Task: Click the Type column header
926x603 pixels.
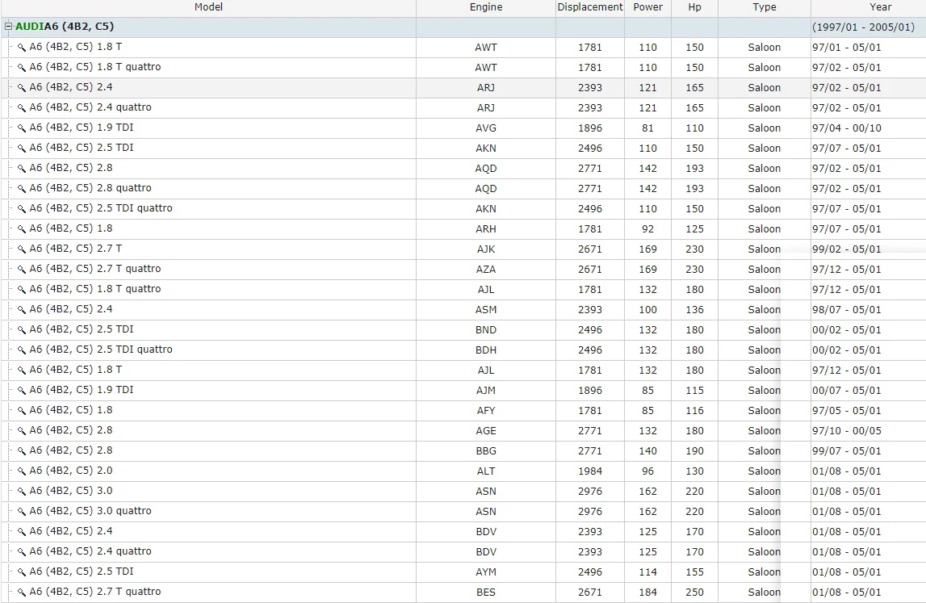Action: pyautogui.click(x=765, y=7)
